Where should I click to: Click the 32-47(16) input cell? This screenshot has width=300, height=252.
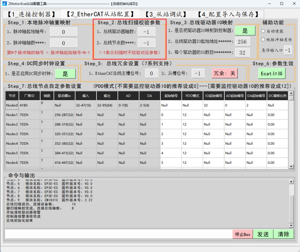click(x=86, y=105)
